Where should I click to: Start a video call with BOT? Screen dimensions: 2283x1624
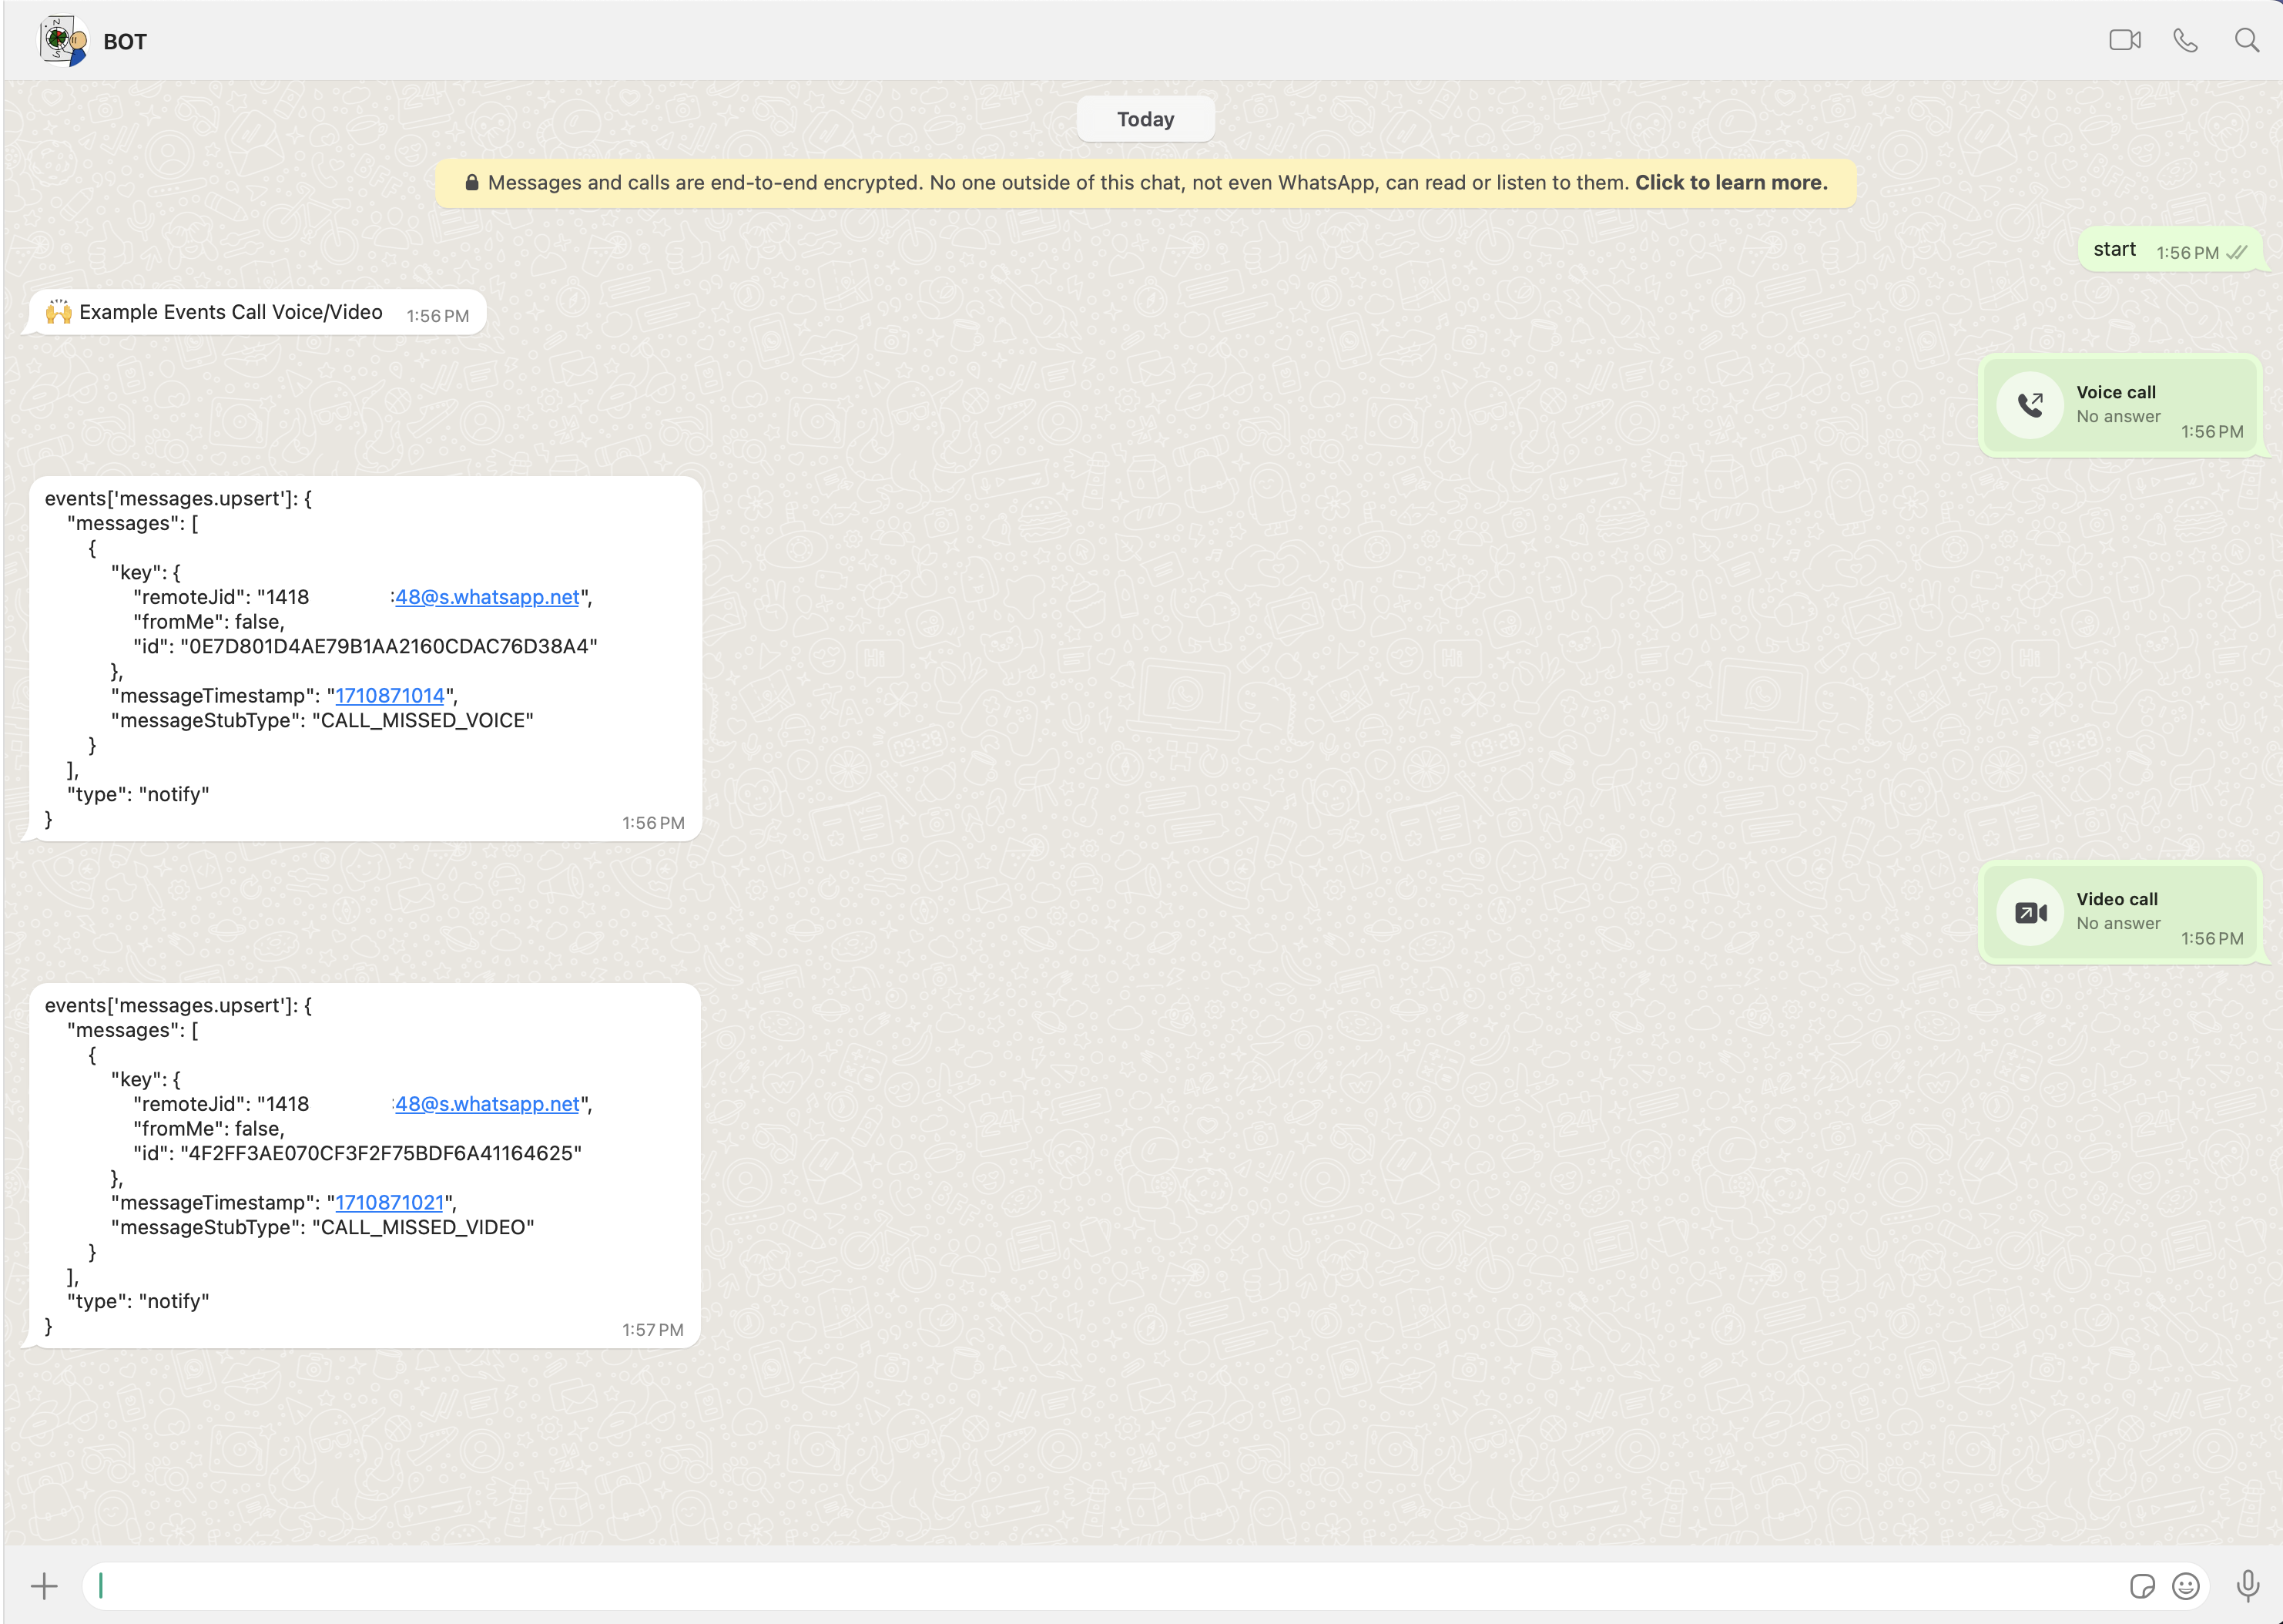coord(2124,40)
